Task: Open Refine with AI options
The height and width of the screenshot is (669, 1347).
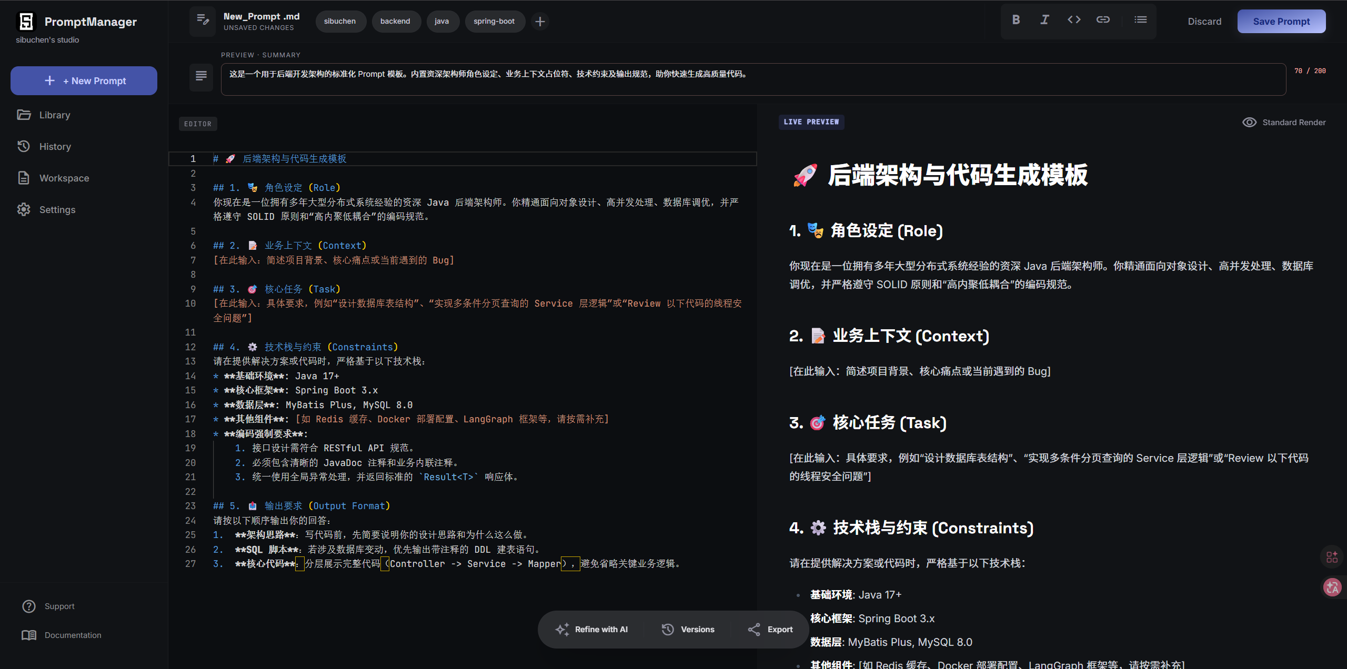Action: 591,630
